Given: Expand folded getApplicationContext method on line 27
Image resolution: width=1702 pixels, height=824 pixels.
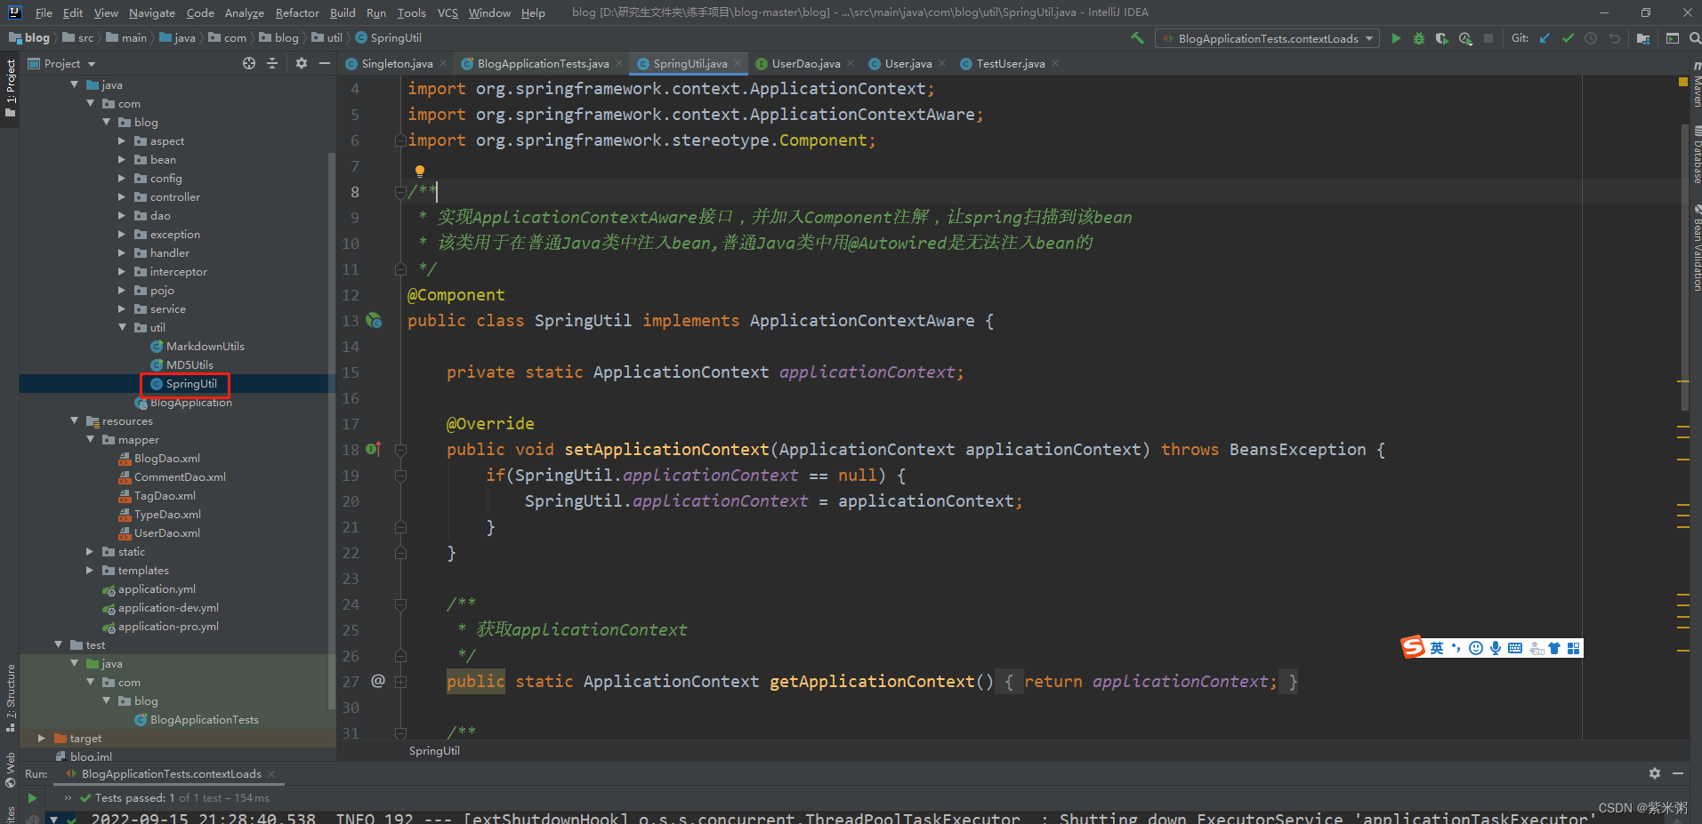Looking at the screenshot, I should 401,682.
